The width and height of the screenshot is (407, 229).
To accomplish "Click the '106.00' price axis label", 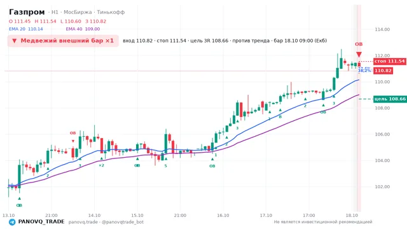I will 382,134.
